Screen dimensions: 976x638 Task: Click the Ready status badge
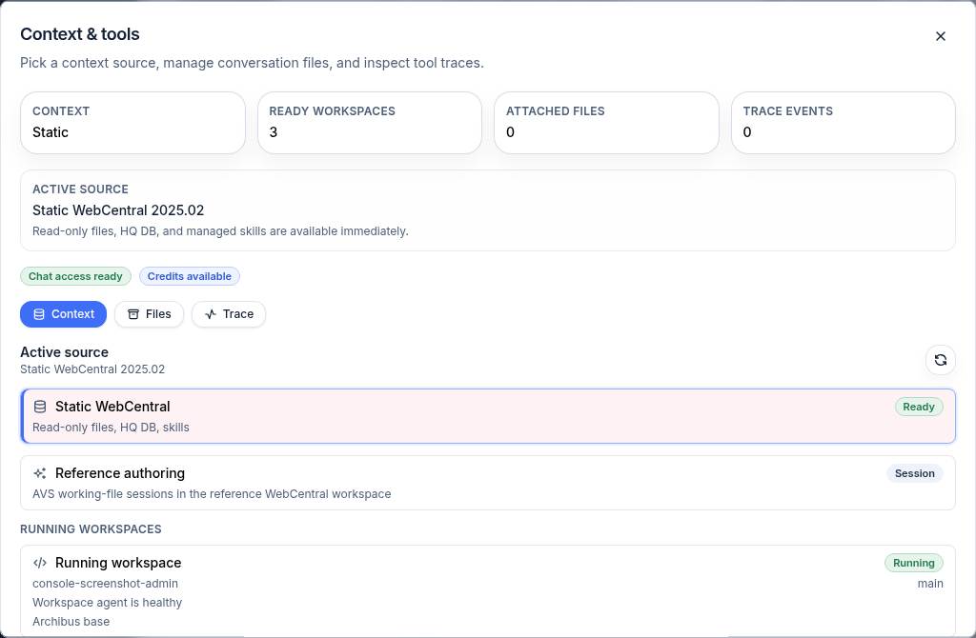coord(919,407)
